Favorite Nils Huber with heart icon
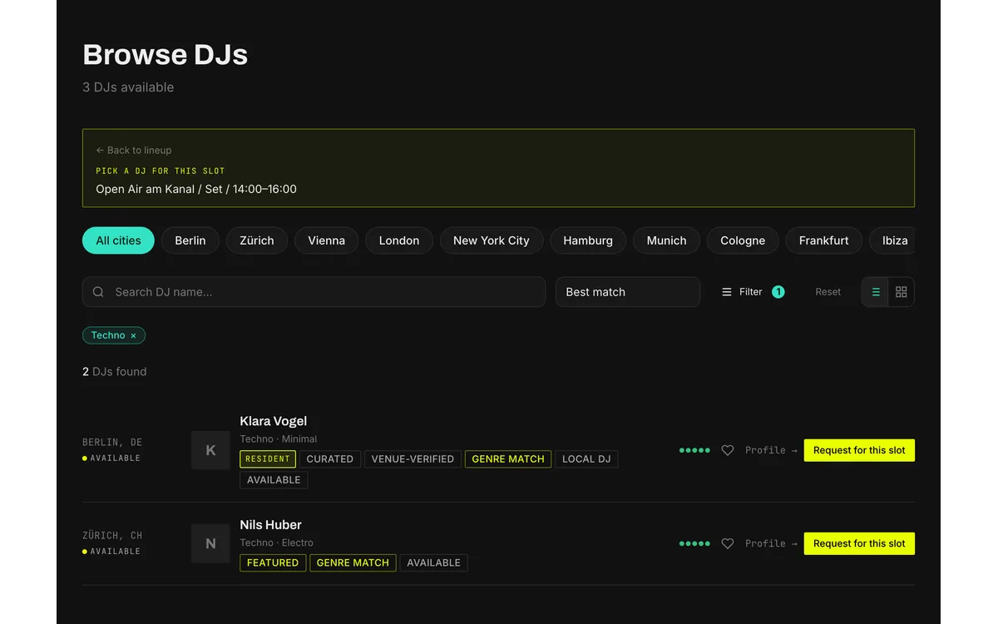Viewport: 998px width, 624px height. (x=728, y=543)
